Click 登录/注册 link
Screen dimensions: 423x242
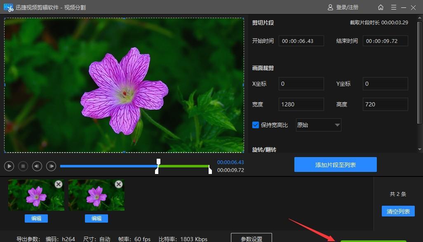click(x=347, y=7)
